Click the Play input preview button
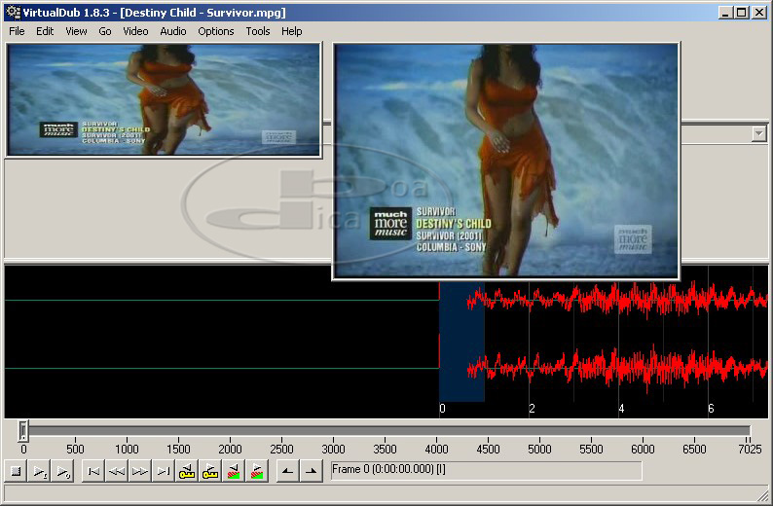The height and width of the screenshot is (506, 773). pyautogui.click(x=40, y=472)
